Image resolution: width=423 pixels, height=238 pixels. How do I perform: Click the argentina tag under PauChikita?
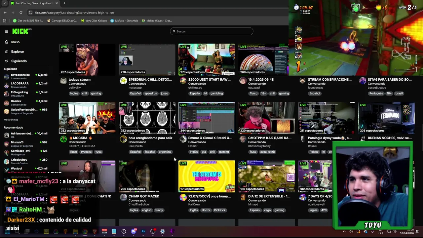pos(165,152)
